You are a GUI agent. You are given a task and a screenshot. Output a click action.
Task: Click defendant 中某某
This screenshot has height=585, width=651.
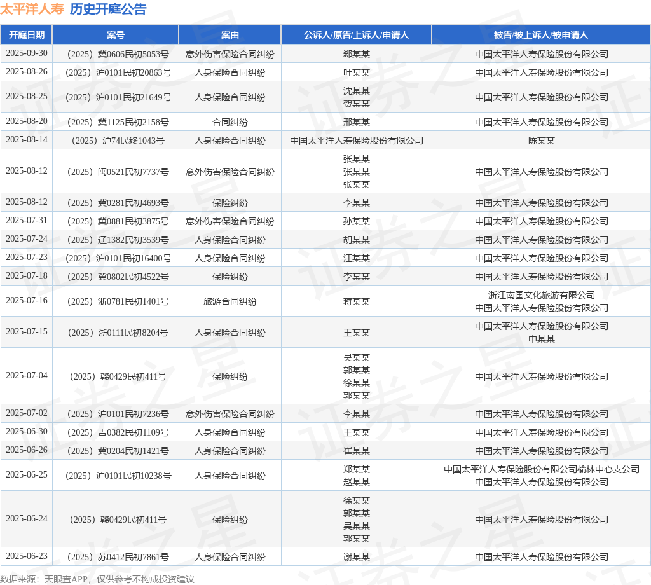tap(542, 339)
